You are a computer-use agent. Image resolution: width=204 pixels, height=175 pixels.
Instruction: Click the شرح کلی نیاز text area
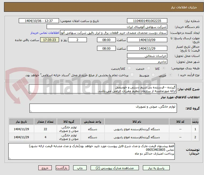[103, 89]
